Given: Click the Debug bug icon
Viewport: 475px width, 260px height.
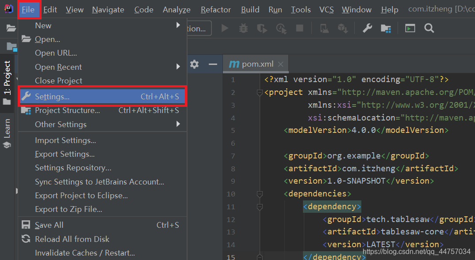Looking at the screenshot, I should [243, 28].
